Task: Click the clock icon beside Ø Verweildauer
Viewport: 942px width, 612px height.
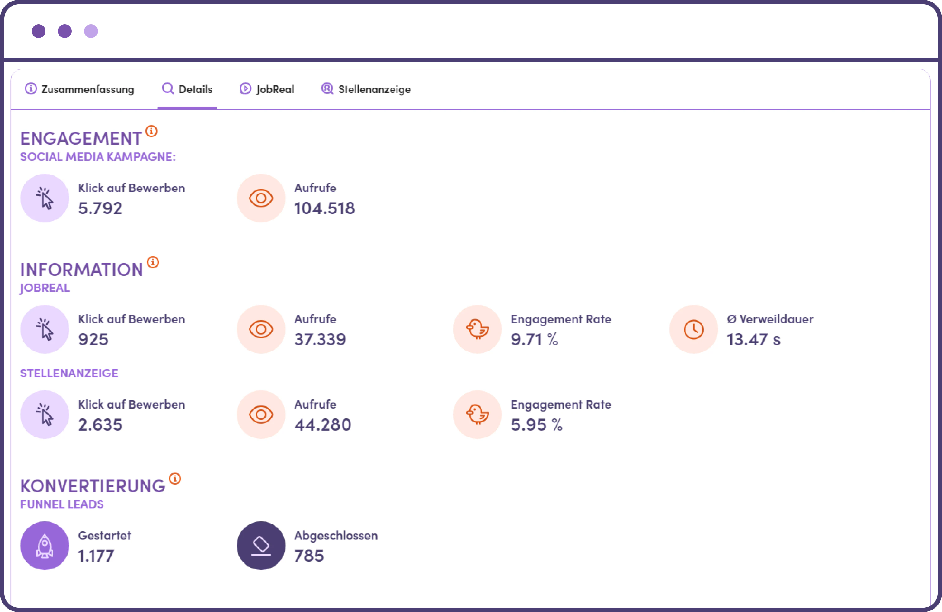Action: (x=693, y=329)
